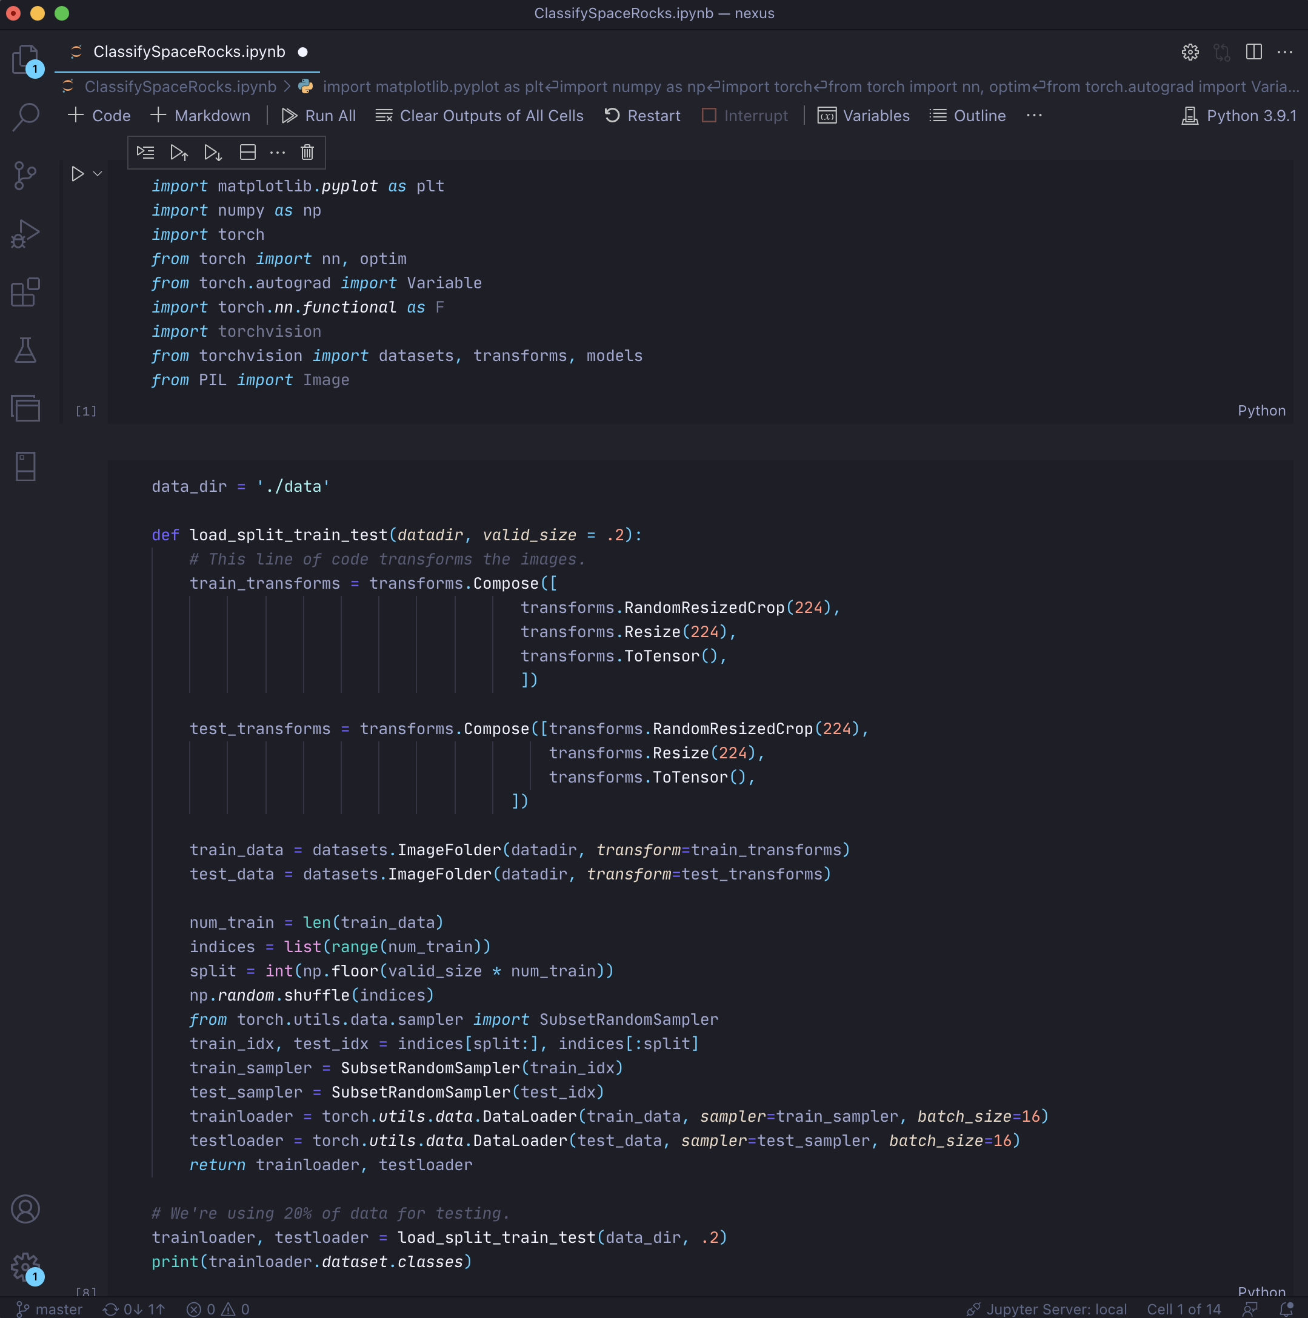This screenshot has width=1308, height=1318.
Task: Open the Accounts menu icon
Action: click(26, 1209)
